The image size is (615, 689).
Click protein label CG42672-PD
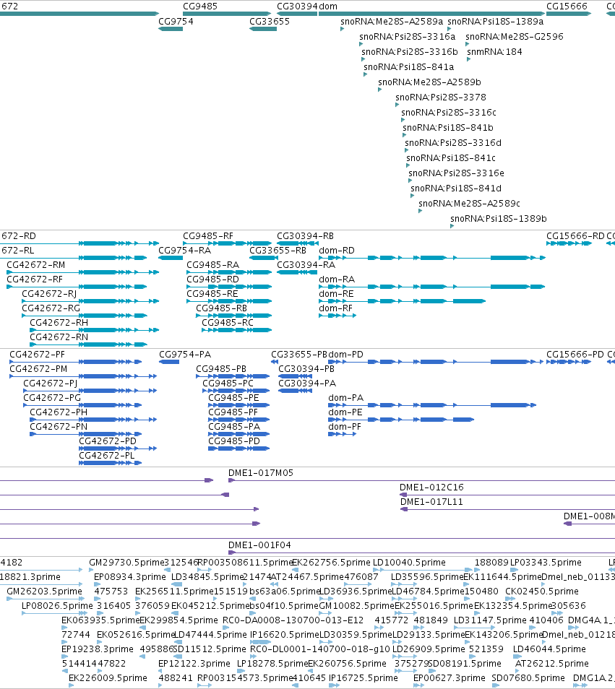[108, 441]
